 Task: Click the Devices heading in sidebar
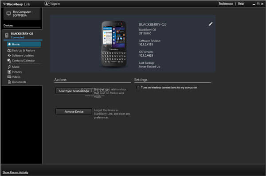pos(8,25)
